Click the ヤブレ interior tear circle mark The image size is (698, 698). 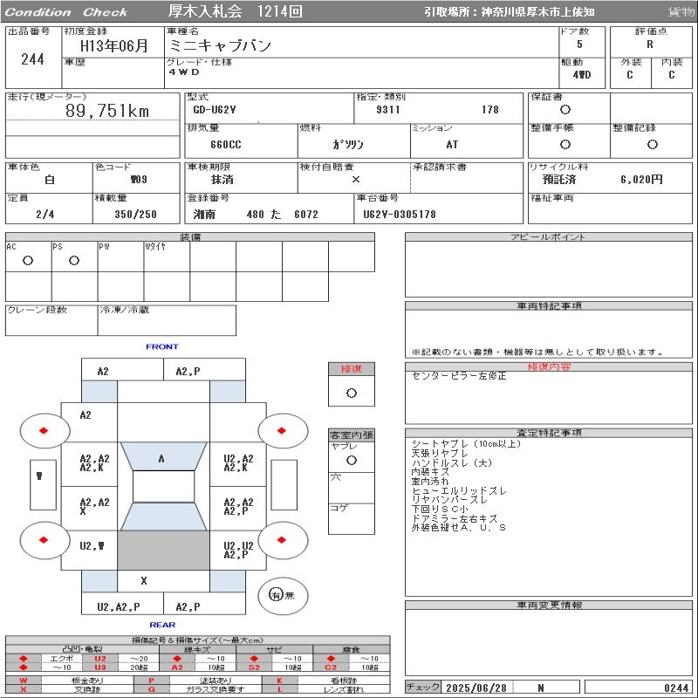tap(351, 460)
